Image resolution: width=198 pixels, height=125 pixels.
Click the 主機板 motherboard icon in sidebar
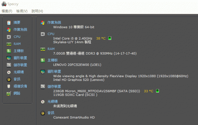[9, 51]
